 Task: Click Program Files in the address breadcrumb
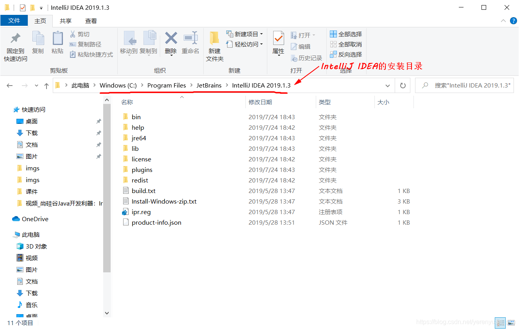point(166,85)
